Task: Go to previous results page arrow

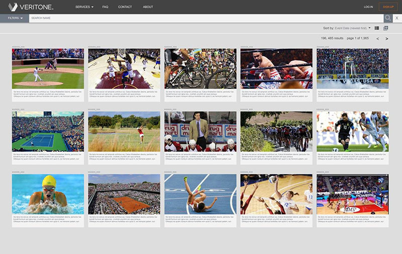Action: [377, 39]
